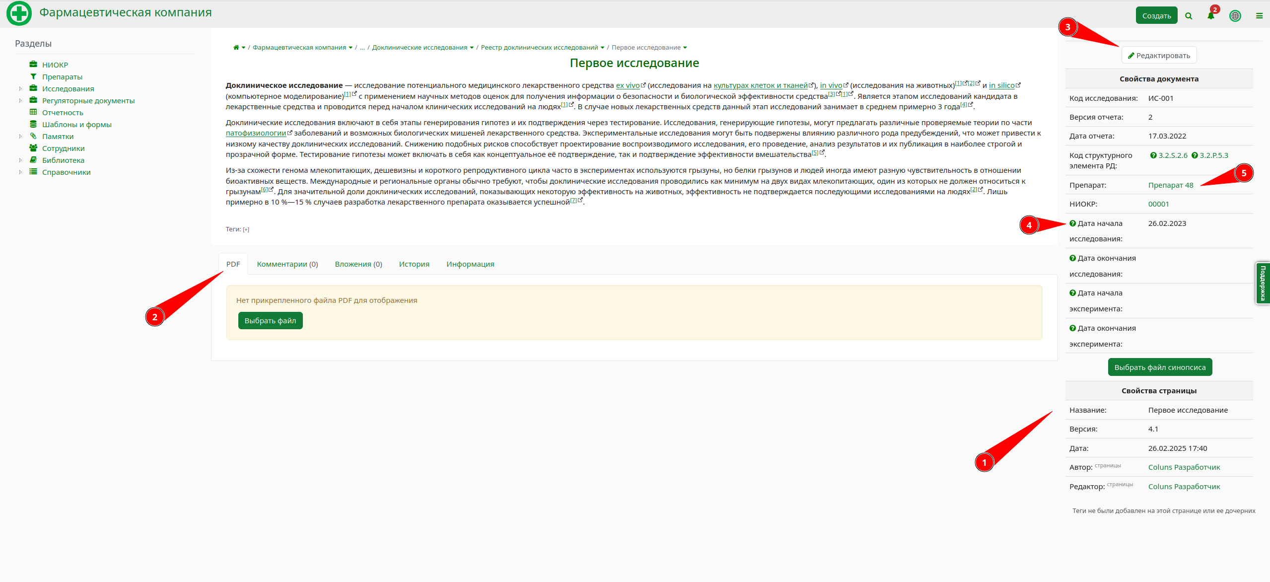Click the green cross company logo

19,13
